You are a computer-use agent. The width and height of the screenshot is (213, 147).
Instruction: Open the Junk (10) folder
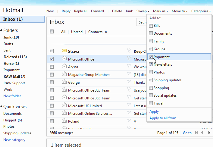(11, 37)
